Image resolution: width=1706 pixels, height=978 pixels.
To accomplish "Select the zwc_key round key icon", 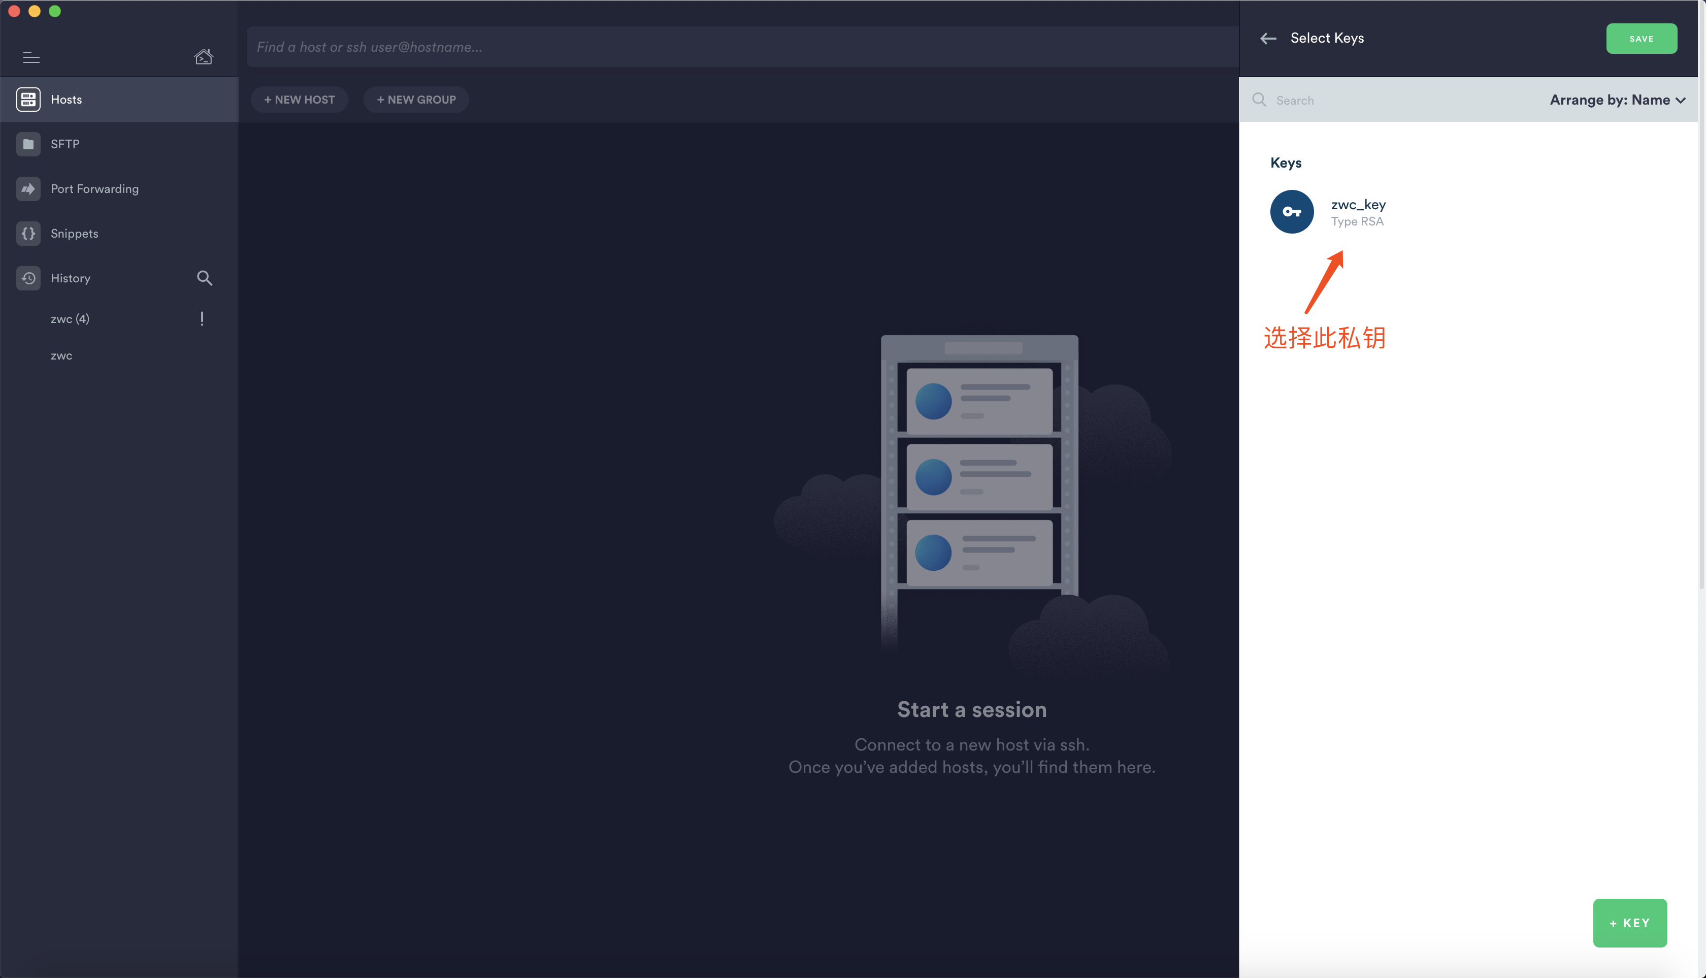I will pyautogui.click(x=1291, y=212).
